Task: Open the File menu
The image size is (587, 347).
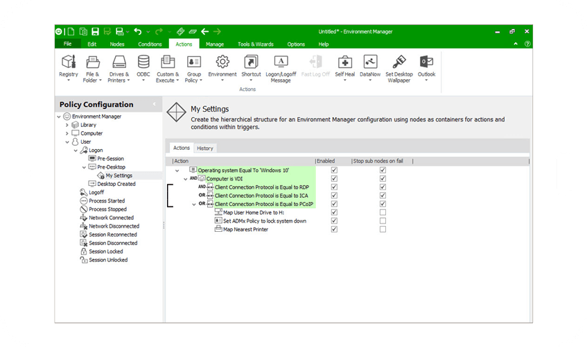Action: point(68,44)
